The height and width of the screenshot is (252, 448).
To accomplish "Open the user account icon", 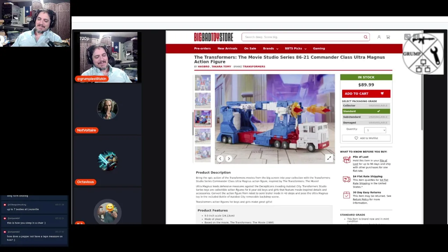I will click(379, 37).
